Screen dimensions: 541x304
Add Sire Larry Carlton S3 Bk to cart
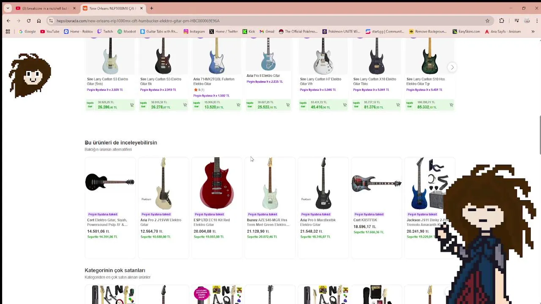(x=185, y=105)
